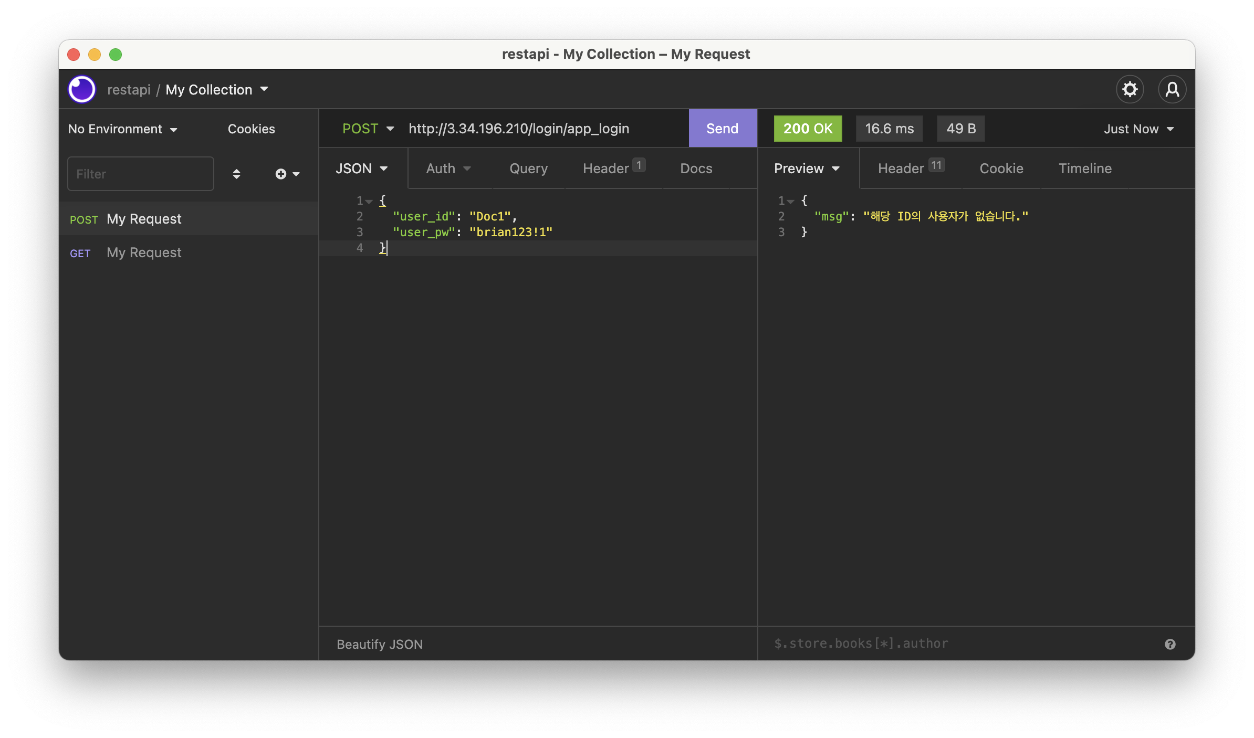Screen dimensions: 1254x738
Task: Open the No Environment selector
Action: (122, 129)
